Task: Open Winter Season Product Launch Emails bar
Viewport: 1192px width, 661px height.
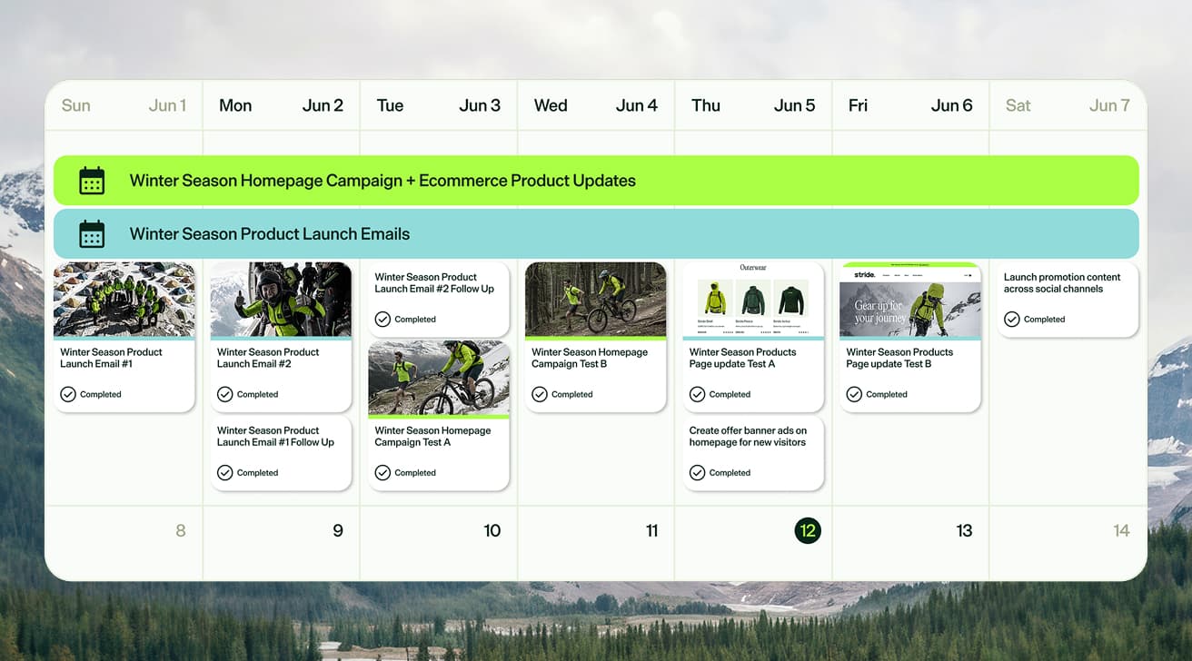Action: [x=596, y=234]
